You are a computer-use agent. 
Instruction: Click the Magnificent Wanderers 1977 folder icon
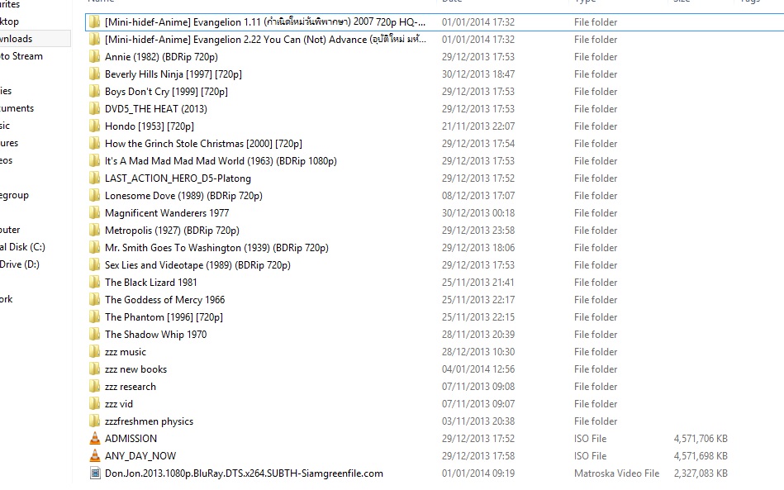(94, 213)
